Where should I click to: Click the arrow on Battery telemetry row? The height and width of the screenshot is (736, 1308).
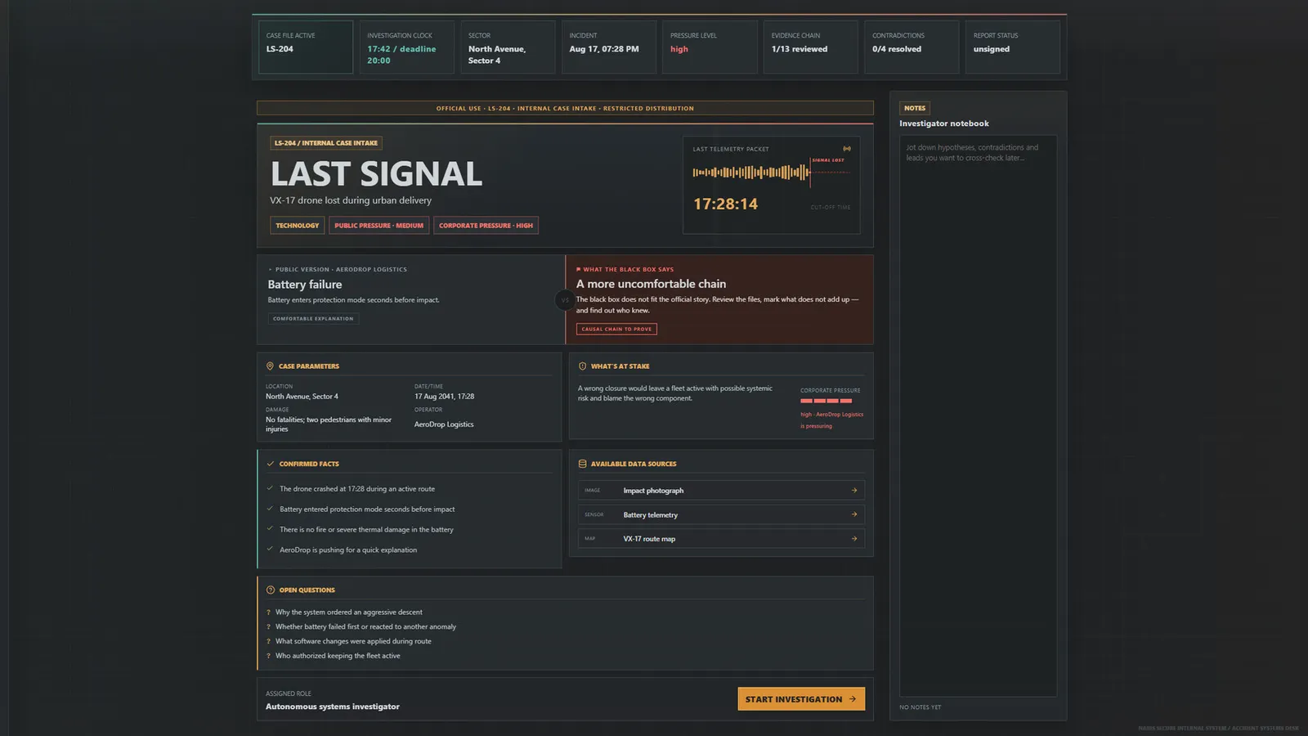point(854,514)
